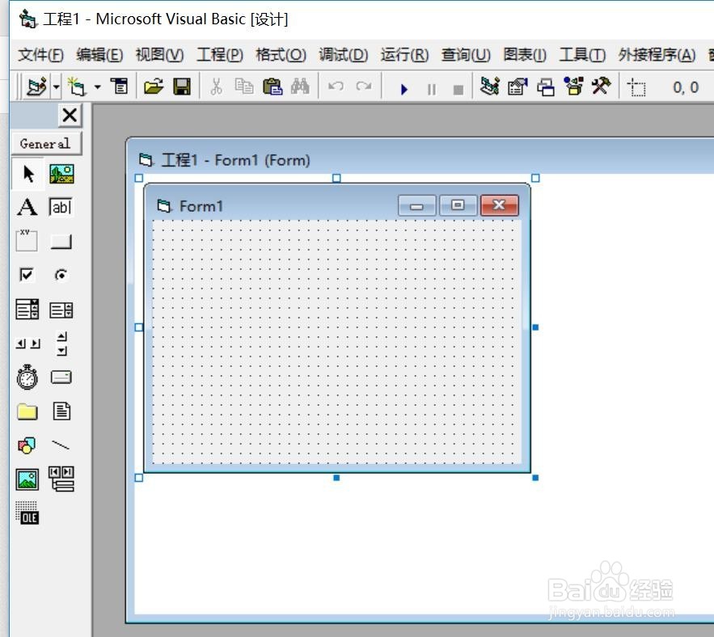This screenshot has height=637, width=714.
Task: Open the Project Explorer from toolbar
Action: [490, 86]
